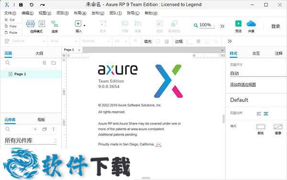Open the Libraries options three-dot menu

point(54,129)
